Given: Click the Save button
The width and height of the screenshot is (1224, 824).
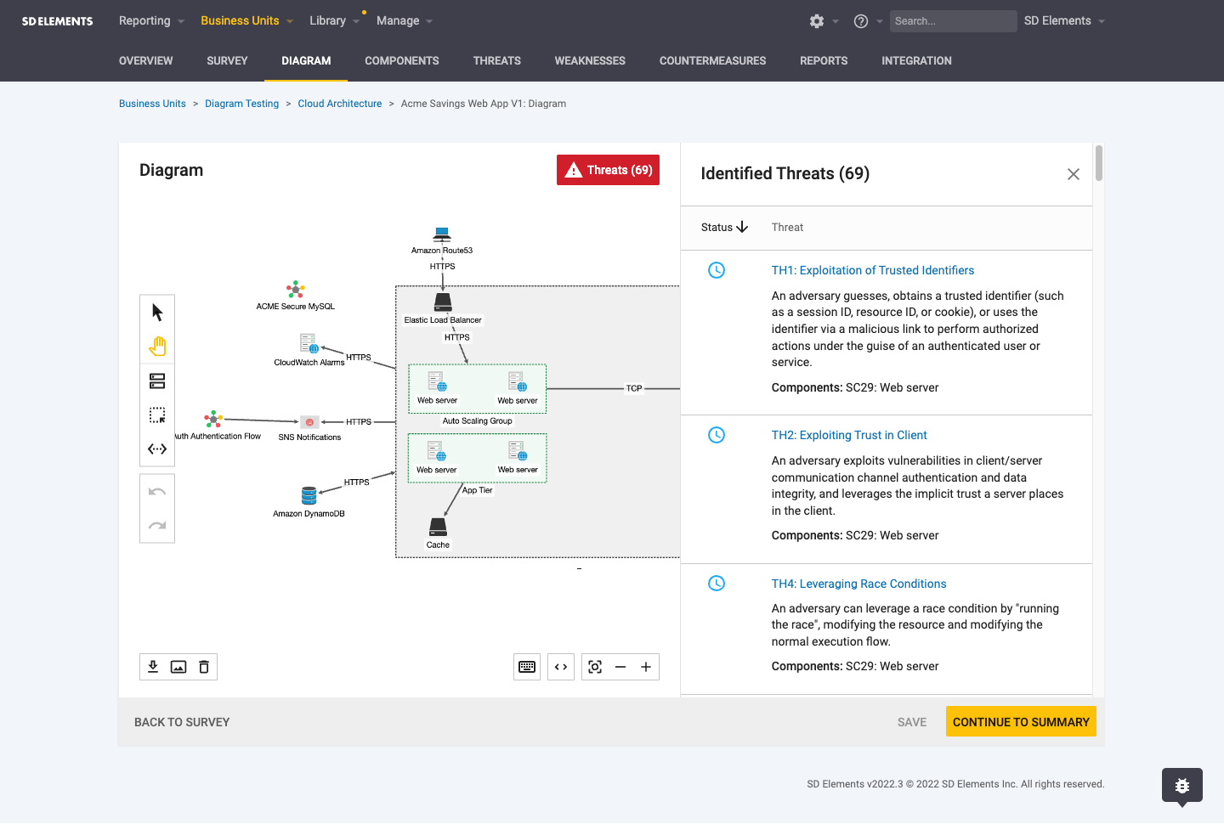Looking at the screenshot, I should [x=912, y=722].
